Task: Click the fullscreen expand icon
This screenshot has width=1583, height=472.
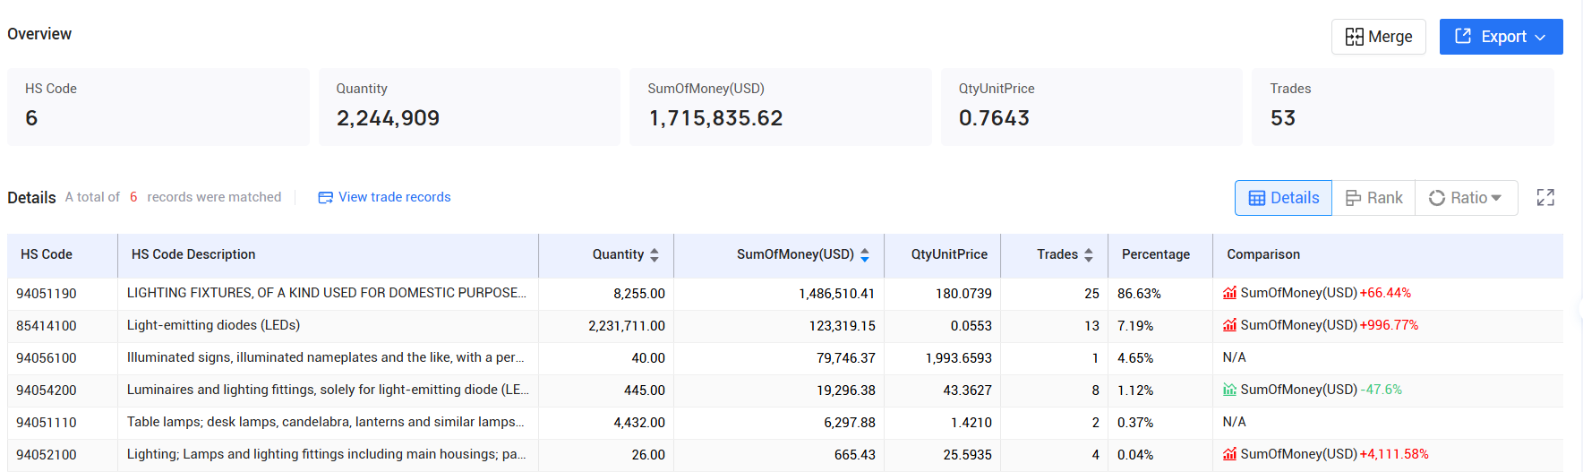Action: click(x=1545, y=198)
